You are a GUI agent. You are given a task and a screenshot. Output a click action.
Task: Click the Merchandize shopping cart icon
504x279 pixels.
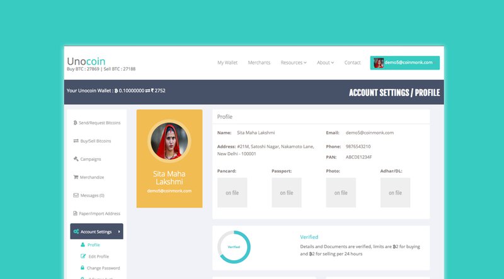[76, 177]
